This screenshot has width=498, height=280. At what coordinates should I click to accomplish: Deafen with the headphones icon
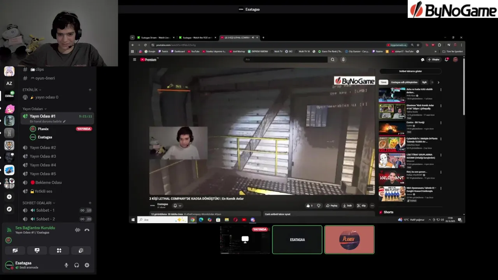click(x=77, y=265)
